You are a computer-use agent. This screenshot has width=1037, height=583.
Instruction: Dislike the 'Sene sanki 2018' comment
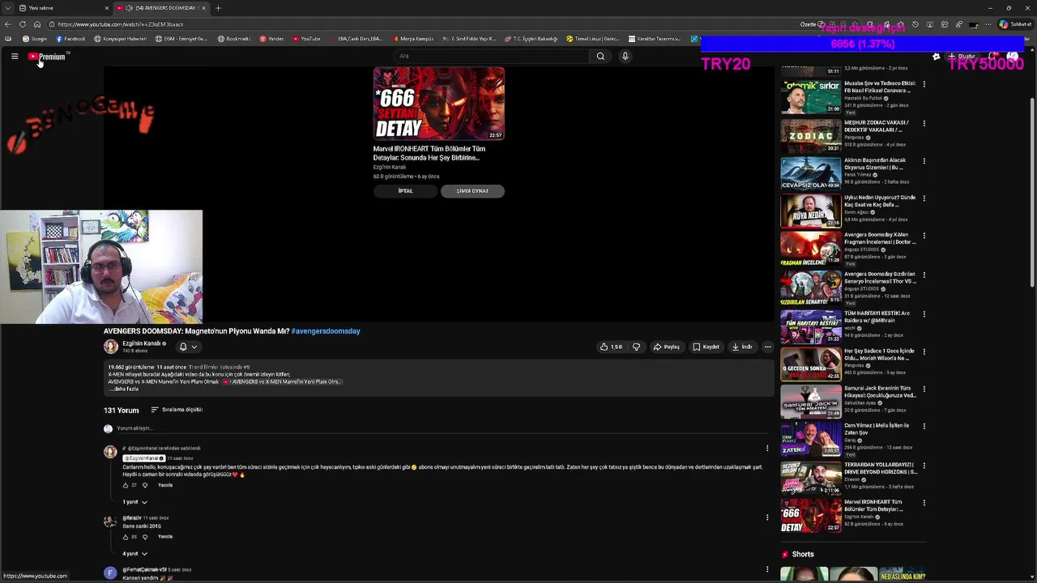[145, 537]
